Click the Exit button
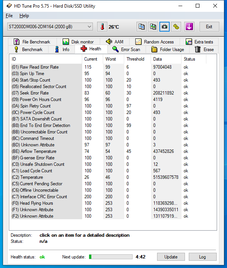Screen dimensions: 227x268 [209, 27]
